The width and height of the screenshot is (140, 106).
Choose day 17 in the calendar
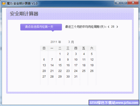[x=76, y=65]
